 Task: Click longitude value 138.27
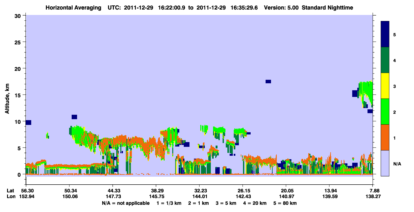point(373,197)
